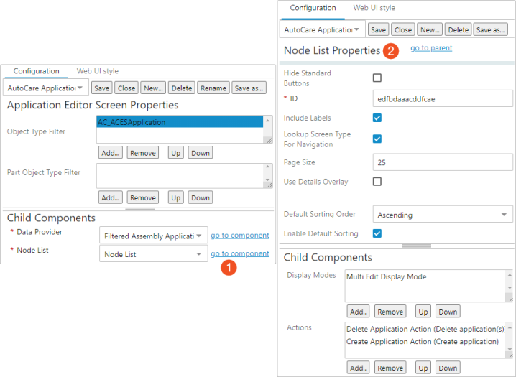Screen dimensions: 516x377
Task: Click Actions list scroll down arrow
Action: coord(510,350)
